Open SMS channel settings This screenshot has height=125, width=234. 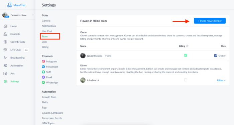tap(49, 72)
